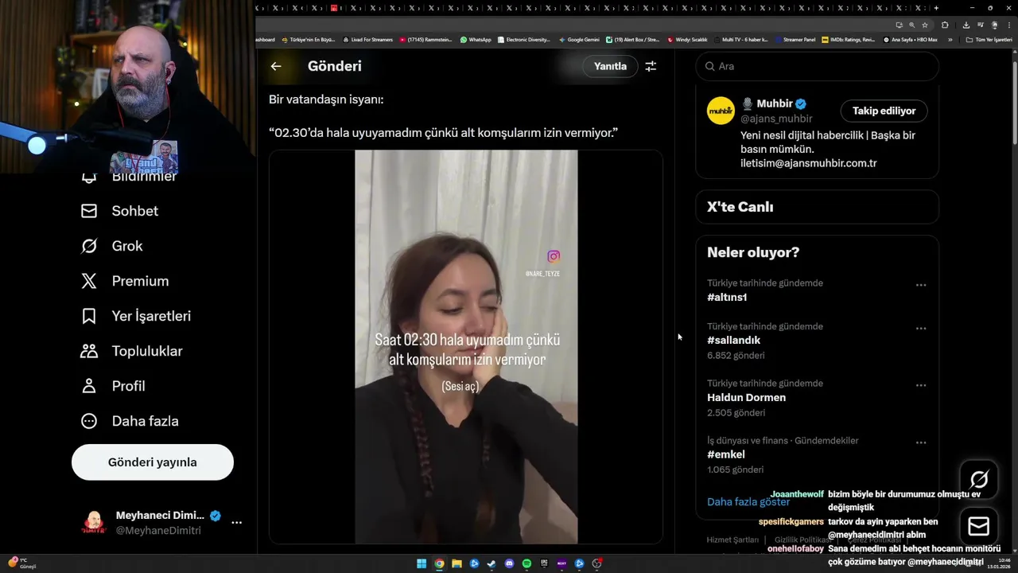Screen dimensions: 1018x573
Task: Open Topluluklar communities page
Action: (x=131, y=351)
